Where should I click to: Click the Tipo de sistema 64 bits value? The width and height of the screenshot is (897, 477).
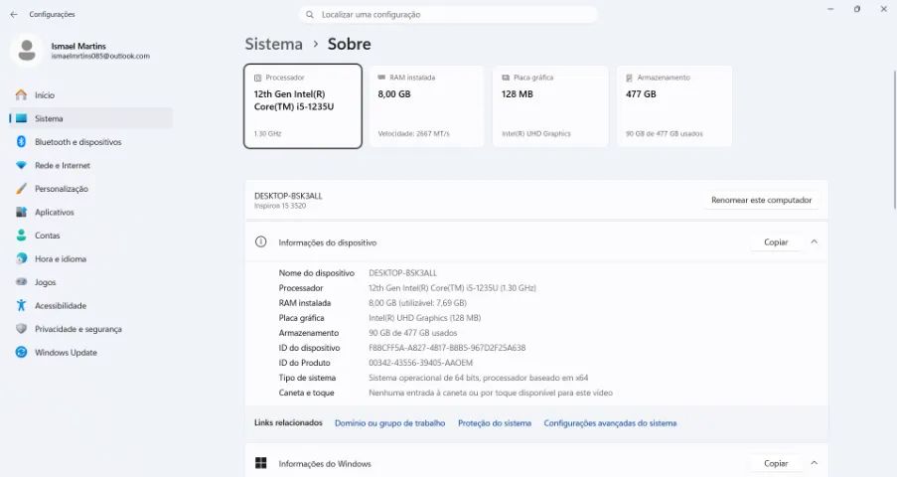coord(478,378)
